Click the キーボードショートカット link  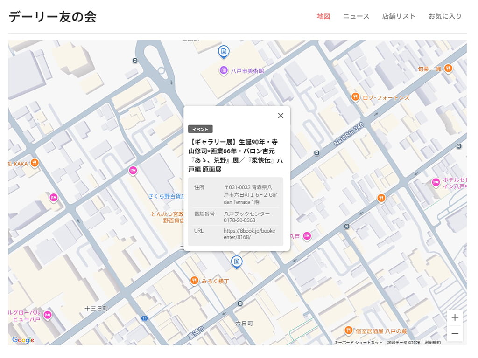(x=358, y=341)
